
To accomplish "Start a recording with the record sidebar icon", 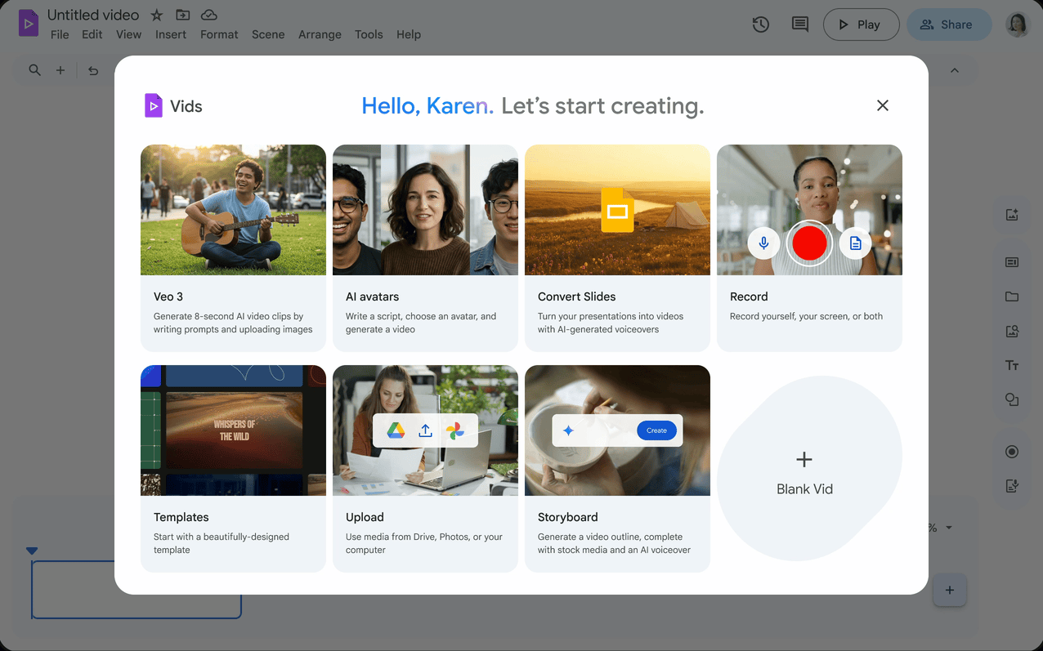I will 1012,451.
